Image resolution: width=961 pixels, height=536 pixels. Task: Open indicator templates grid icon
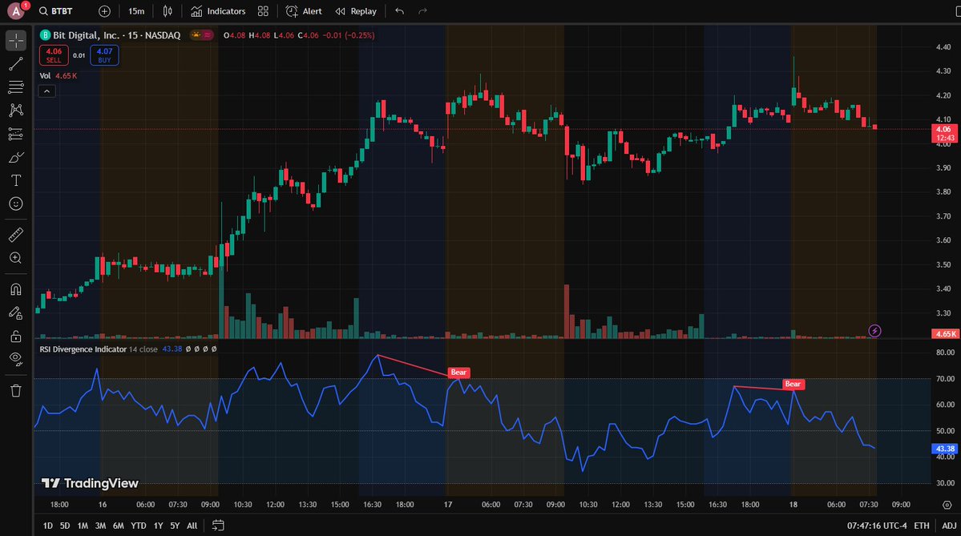point(263,11)
